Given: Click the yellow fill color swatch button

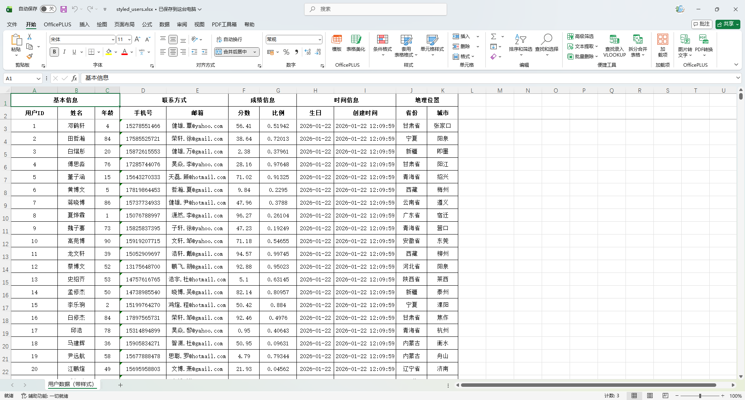Looking at the screenshot, I should pyautogui.click(x=109, y=52).
